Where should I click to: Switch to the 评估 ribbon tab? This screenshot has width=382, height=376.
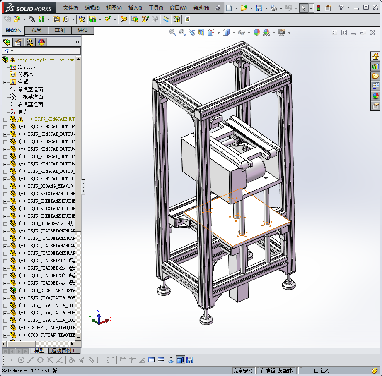pos(82,30)
